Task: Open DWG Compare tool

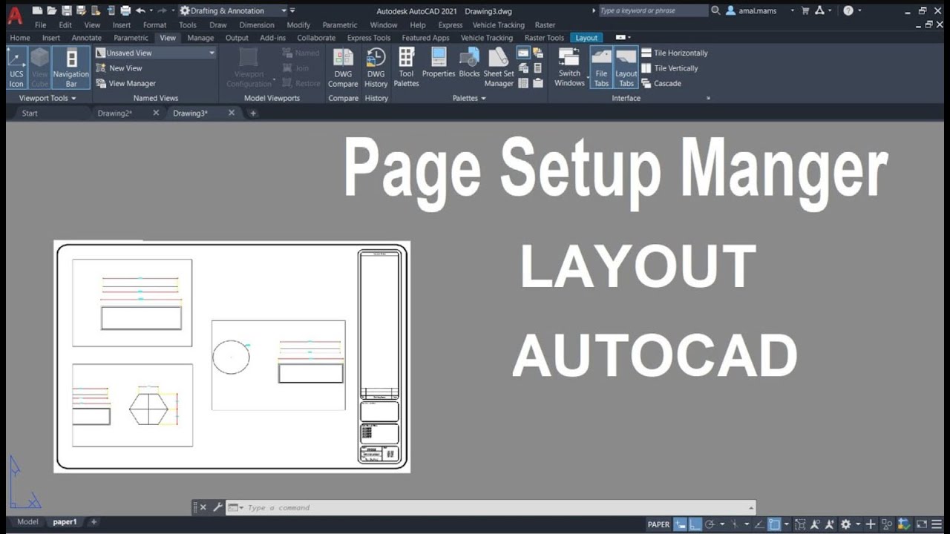Action: [343, 67]
